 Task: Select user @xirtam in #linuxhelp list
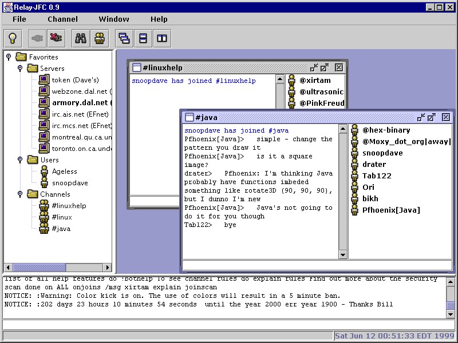[315, 81]
